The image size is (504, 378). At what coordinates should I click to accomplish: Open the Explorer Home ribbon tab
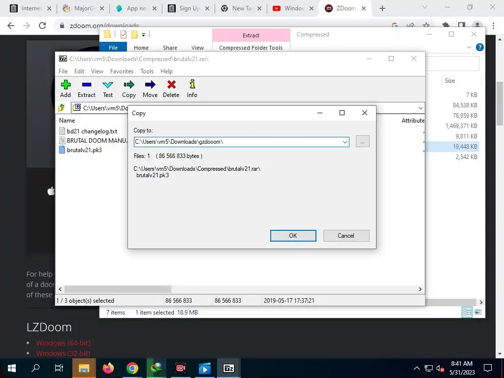(141, 48)
